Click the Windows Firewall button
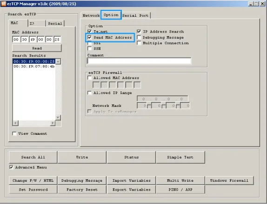 229,180
